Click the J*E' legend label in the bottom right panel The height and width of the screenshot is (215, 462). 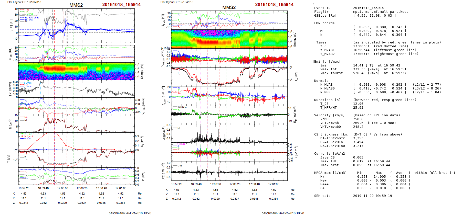pos(180,166)
